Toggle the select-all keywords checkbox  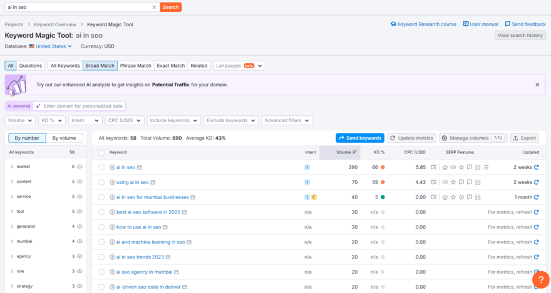click(x=101, y=153)
